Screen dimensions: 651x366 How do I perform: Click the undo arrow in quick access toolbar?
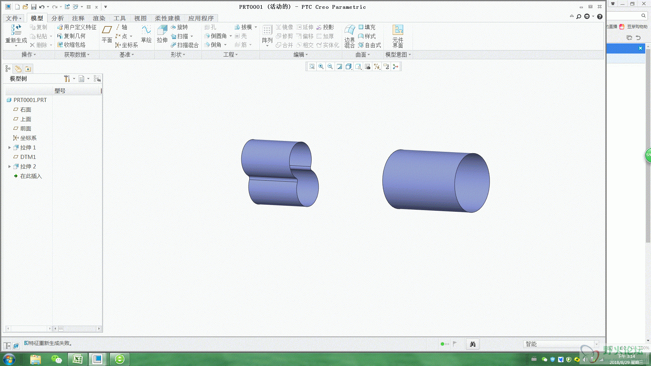click(42, 7)
